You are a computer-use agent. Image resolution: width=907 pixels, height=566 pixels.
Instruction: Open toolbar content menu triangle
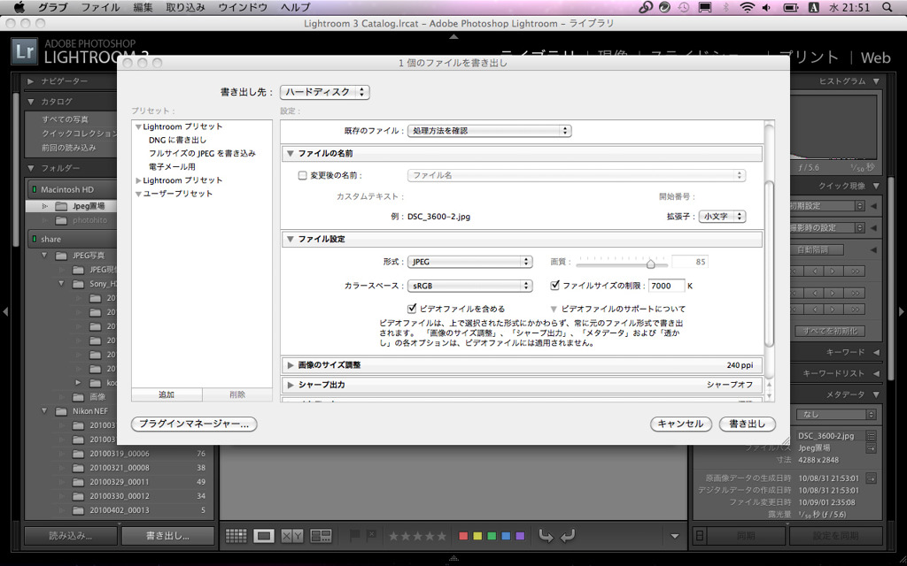674,537
